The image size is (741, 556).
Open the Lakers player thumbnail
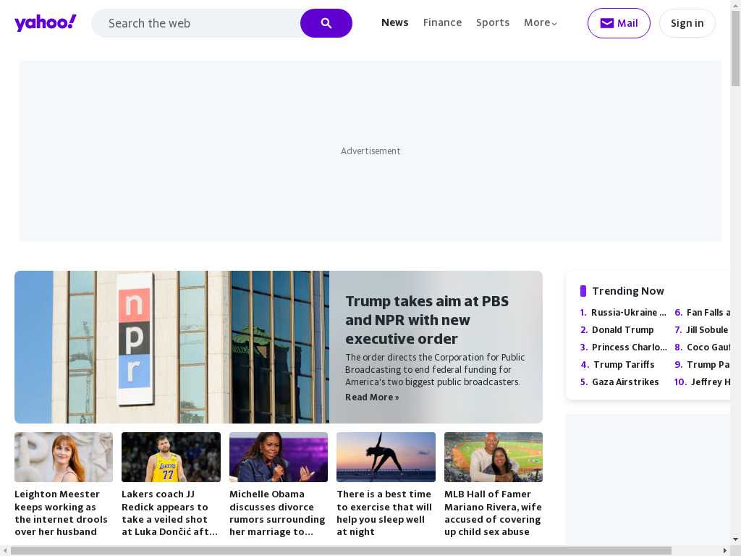click(x=171, y=458)
